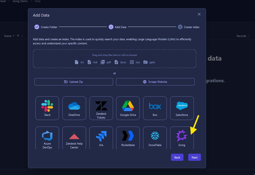Open the Zendesk Help Center integration

tap(74, 138)
